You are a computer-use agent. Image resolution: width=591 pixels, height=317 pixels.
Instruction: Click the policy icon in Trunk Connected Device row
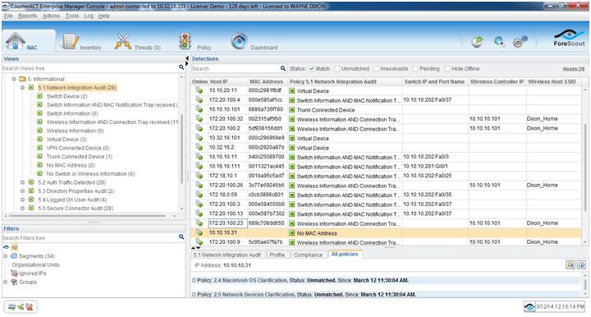[291, 110]
